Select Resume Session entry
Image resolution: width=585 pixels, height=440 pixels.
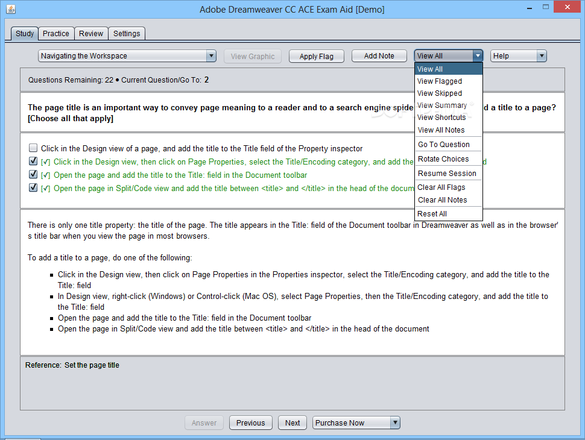pos(449,174)
